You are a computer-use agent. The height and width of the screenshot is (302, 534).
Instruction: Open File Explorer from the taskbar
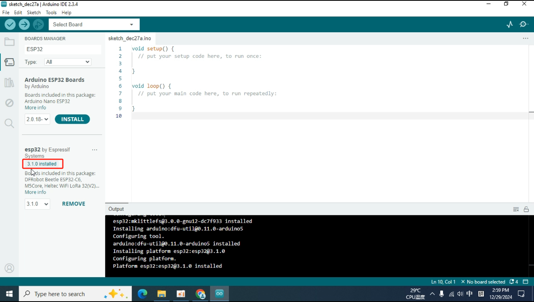tap(161, 294)
